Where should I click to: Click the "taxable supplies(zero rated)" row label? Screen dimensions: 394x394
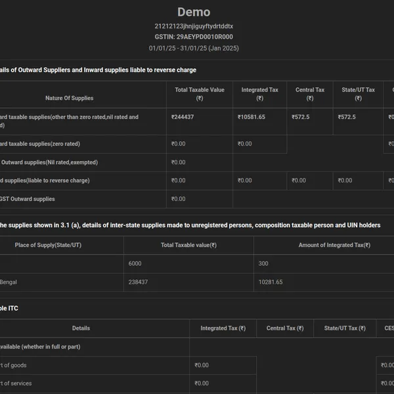point(40,144)
